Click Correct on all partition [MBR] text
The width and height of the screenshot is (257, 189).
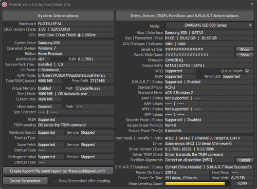point(189,160)
